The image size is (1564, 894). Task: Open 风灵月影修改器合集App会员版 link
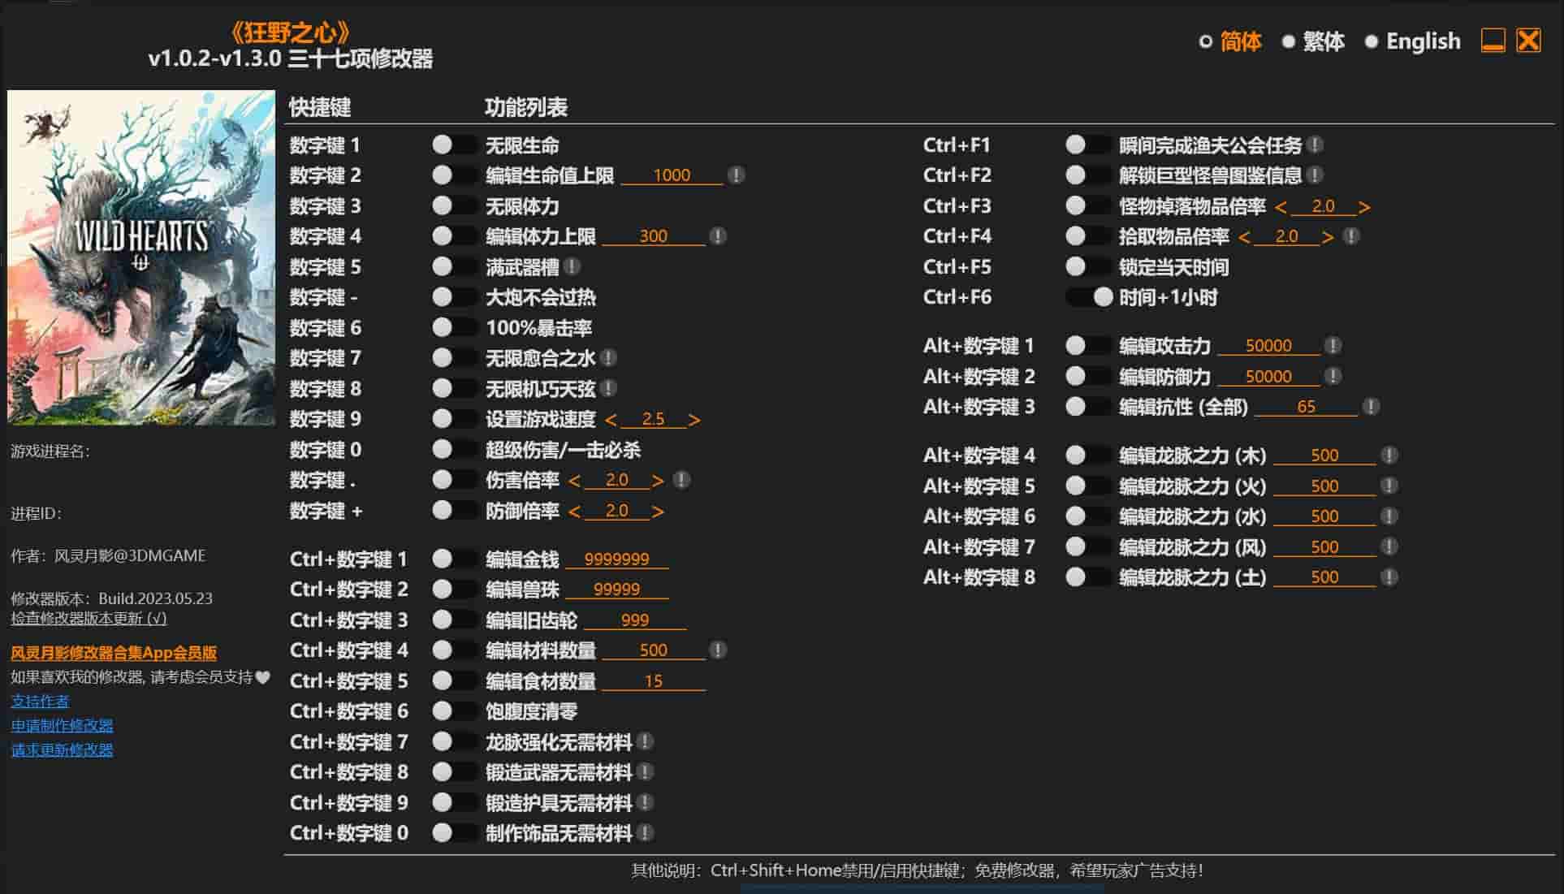(114, 653)
